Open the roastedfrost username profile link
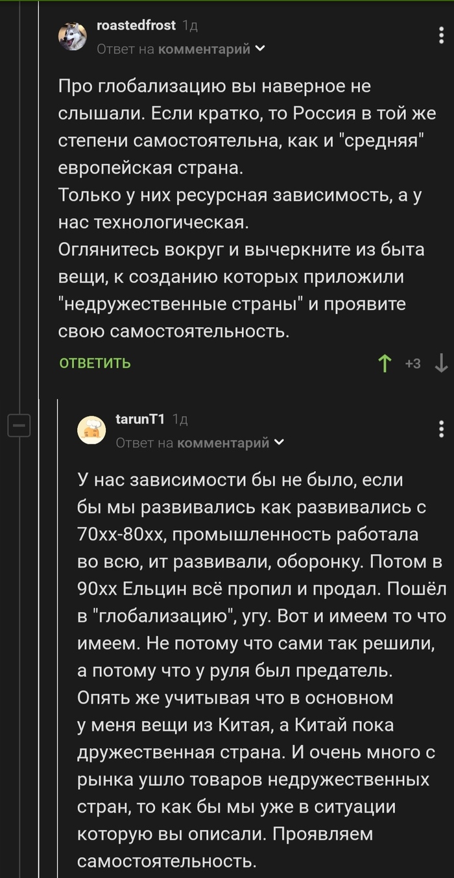This screenshot has height=878, width=454. coord(136,25)
